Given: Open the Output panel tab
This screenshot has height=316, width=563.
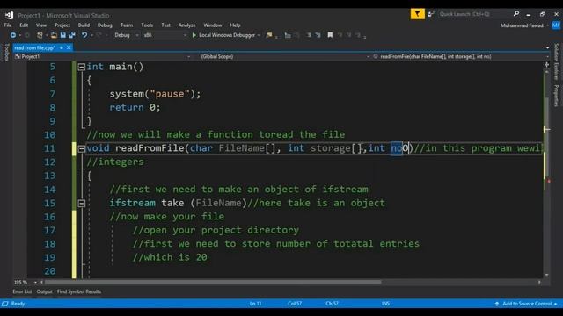Looking at the screenshot, I should coord(44,291).
